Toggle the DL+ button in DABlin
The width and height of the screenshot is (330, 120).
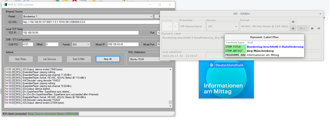tap(302, 29)
